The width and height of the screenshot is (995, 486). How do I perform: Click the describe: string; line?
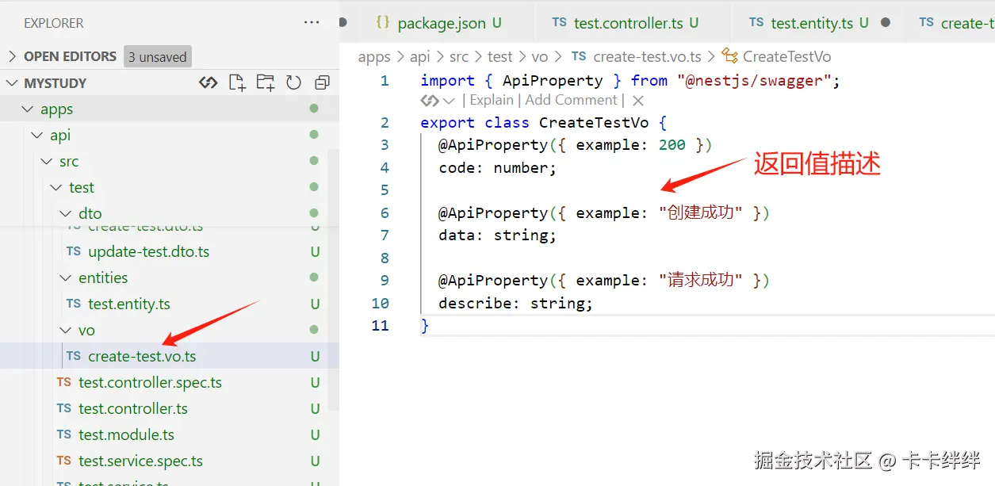coord(515,303)
